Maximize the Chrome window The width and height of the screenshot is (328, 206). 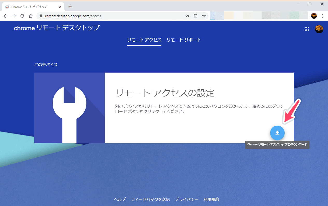310,4
